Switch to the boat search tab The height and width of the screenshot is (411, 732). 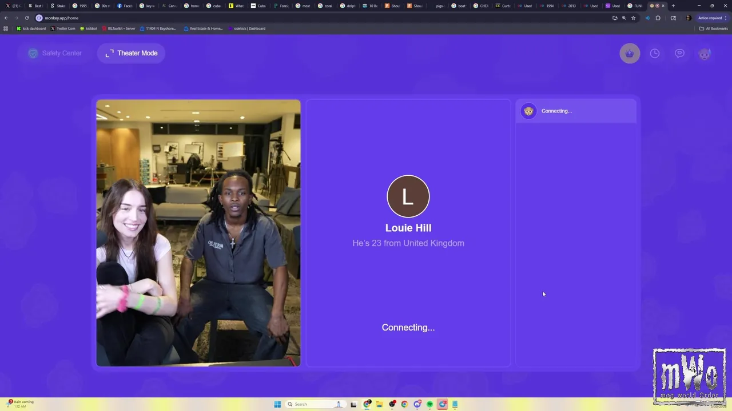tap(459, 6)
